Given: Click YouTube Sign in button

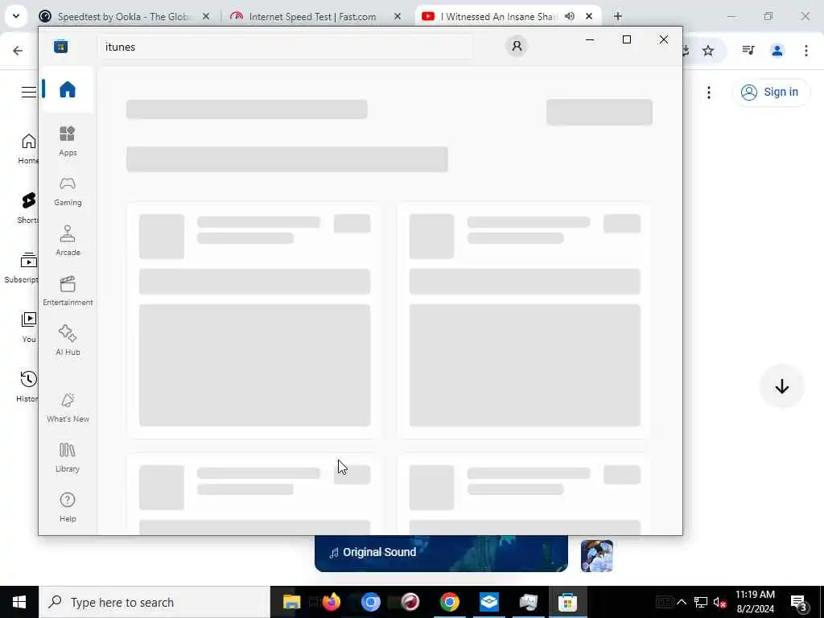Looking at the screenshot, I should 770,92.
